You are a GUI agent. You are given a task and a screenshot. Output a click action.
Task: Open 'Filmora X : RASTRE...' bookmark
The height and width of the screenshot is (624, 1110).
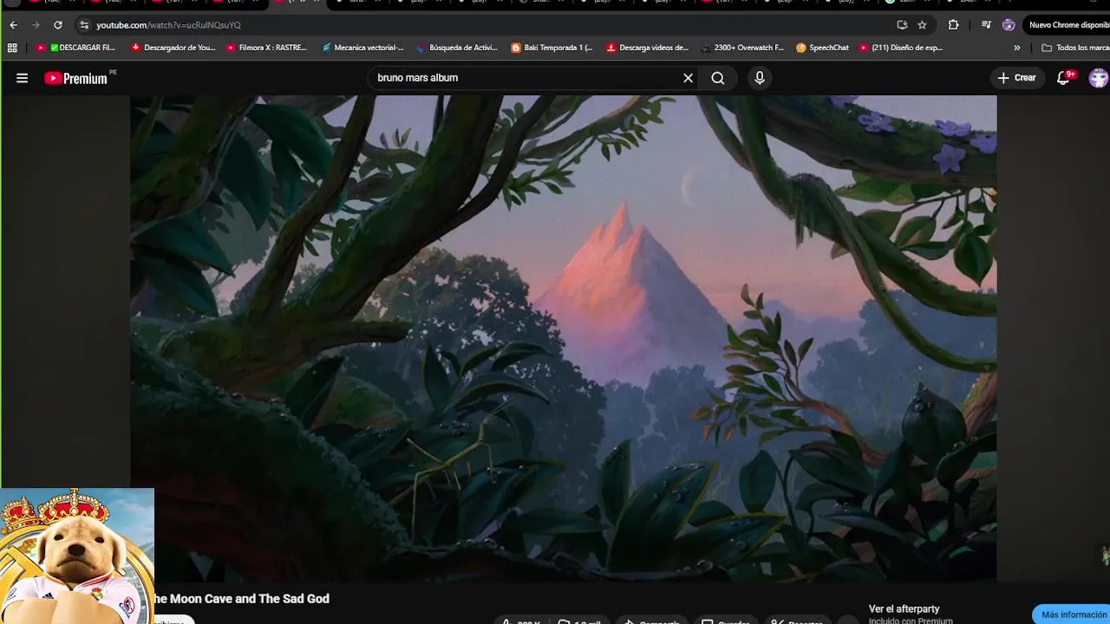tap(266, 48)
